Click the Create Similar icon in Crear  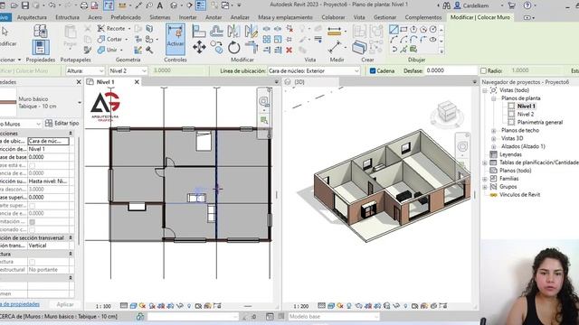pyautogui.click(x=359, y=47)
